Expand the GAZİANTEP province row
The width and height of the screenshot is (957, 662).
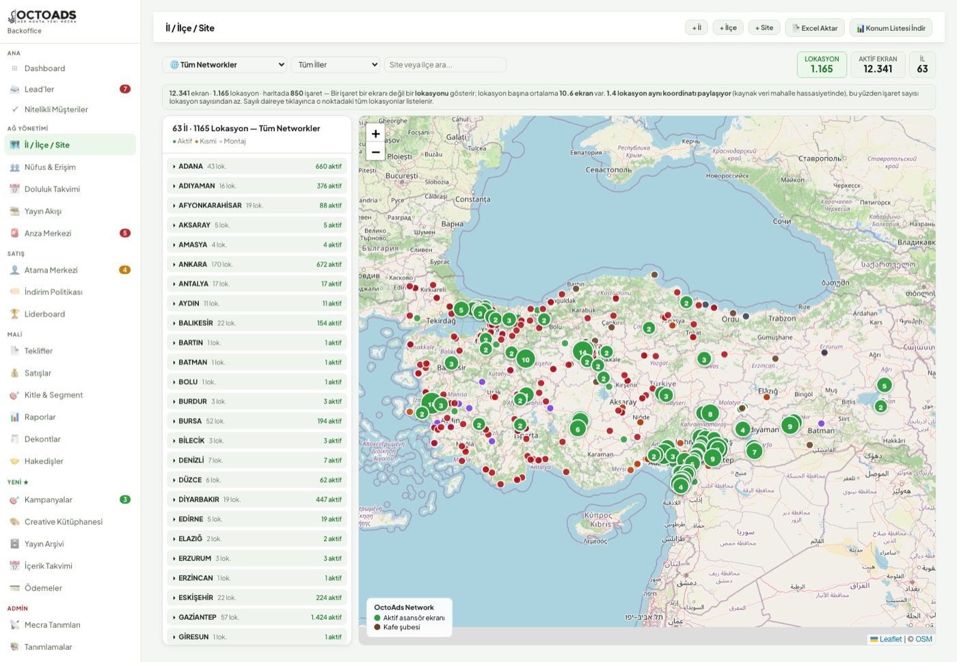257,617
